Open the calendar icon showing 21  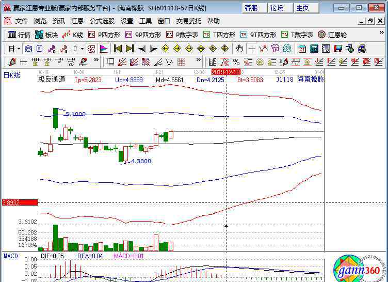tap(302, 49)
